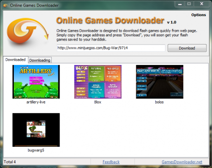This screenshot has width=212, height=168.
Task: Click the bolos label under the thumbnail
Action: pos(159,102)
